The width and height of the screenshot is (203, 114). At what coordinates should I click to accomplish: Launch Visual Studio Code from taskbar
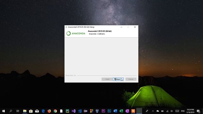80,111
